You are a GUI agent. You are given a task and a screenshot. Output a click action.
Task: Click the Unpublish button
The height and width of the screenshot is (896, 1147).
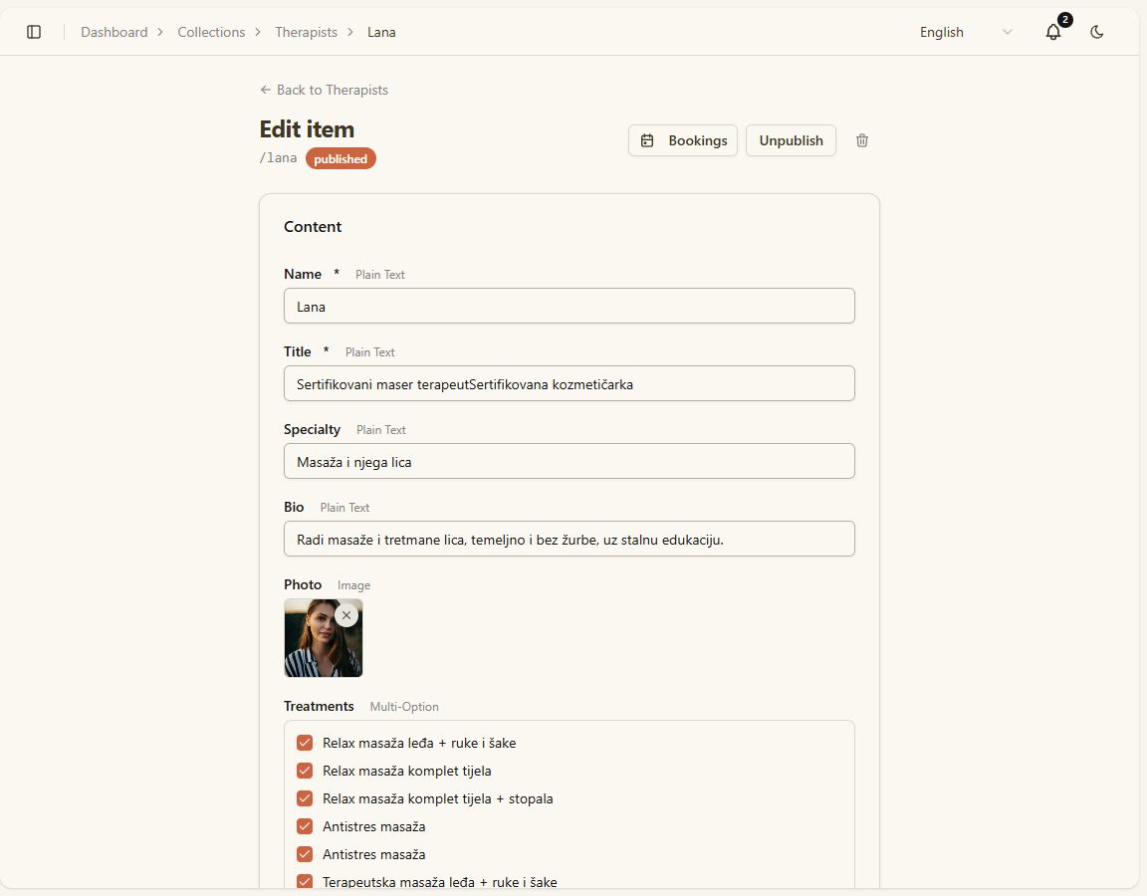[791, 140]
